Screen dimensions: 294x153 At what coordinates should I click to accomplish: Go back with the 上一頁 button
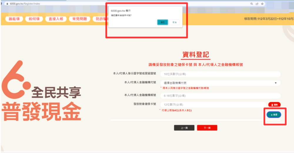pyautogui.click(x=184, y=128)
